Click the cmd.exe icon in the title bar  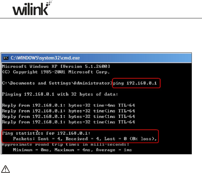[x=6, y=58]
